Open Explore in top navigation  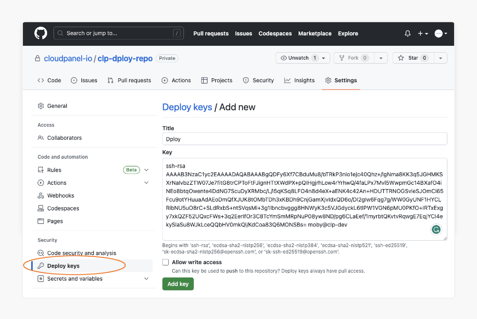coord(348,34)
